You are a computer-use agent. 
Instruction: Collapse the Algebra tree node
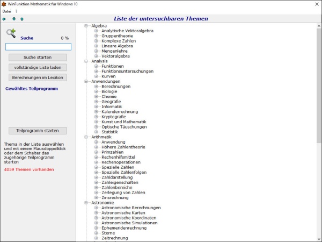coord(86,26)
